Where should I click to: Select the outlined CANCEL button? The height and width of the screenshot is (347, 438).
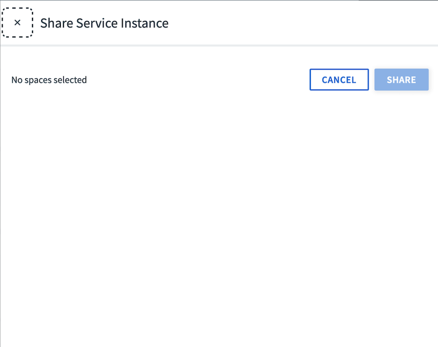coord(339,80)
